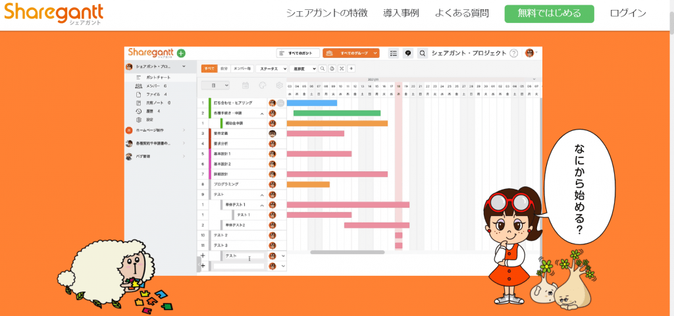
Task: Click the green plus button beside the Sharegantt logo
Action: 181,53
